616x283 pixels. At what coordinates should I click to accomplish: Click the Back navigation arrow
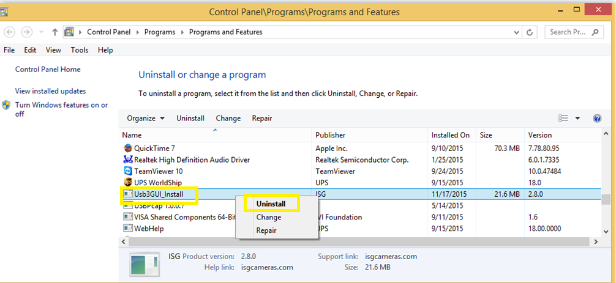point(10,32)
